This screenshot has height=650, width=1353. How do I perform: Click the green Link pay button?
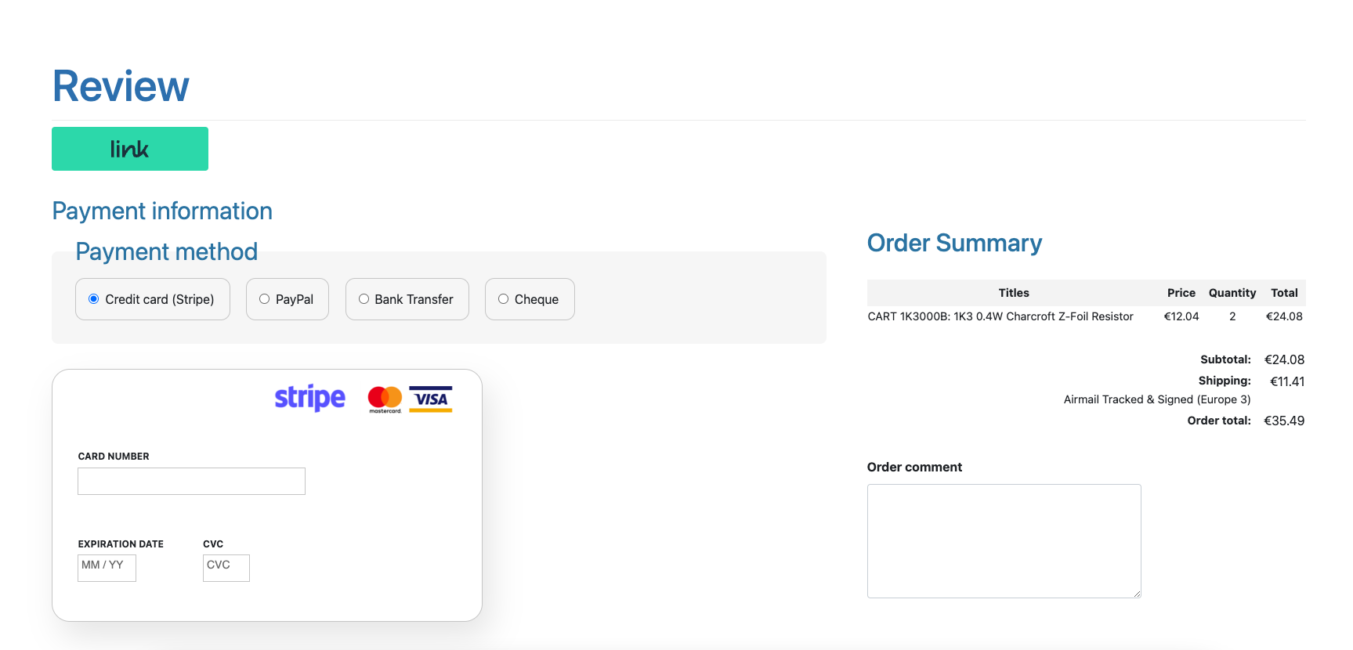130,149
